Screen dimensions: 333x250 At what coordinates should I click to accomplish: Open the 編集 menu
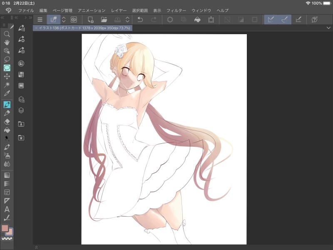point(43,10)
